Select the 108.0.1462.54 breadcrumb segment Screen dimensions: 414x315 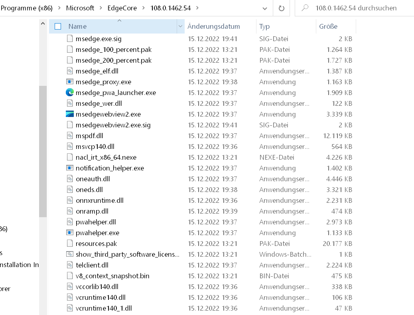171,8
